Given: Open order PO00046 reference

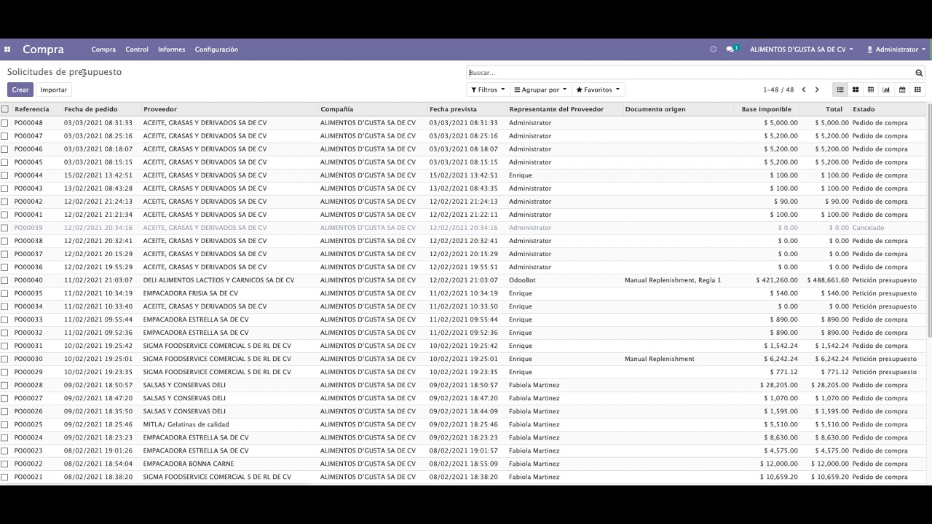Looking at the screenshot, I should click(x=28, y=149).
